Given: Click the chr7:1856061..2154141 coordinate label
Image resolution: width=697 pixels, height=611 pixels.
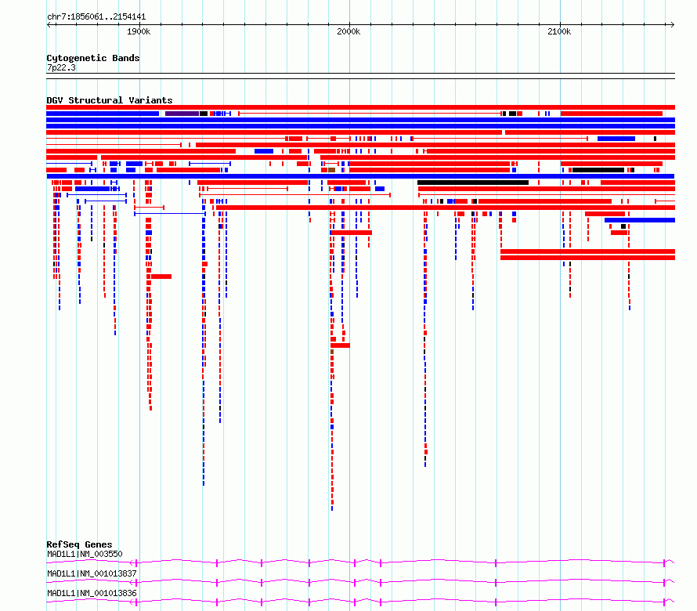Looking at the screenshot, I should pos(96,16).
